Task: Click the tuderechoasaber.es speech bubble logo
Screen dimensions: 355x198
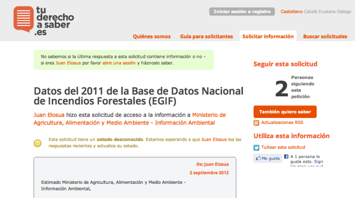Action: [23, 19]
